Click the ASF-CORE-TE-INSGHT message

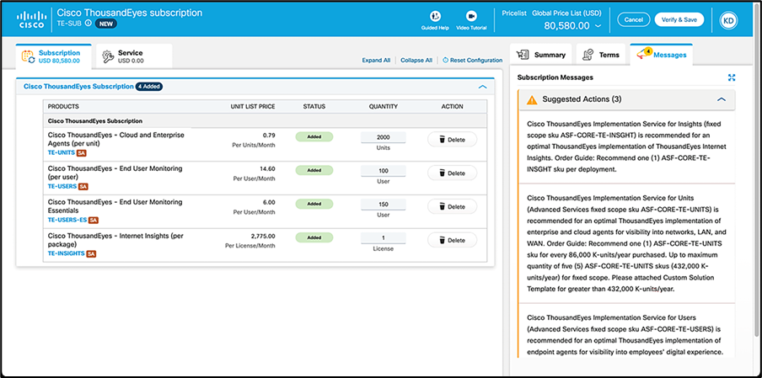(x=627, y=145)
